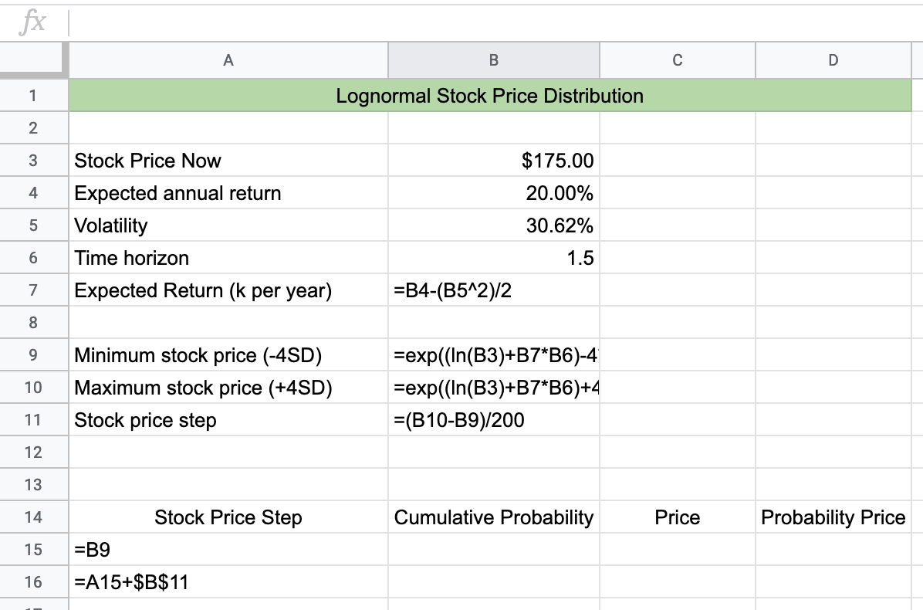Viewport: 923px width, 610px height.
Task: Select the $175.00 stock price cell
Action: click(494, 161)
